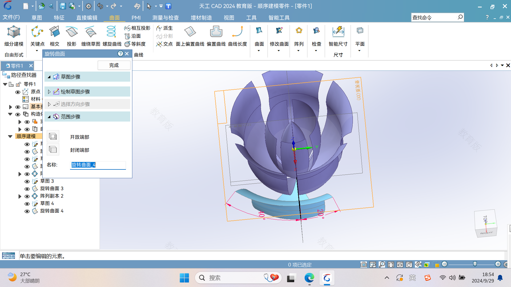Open the 缠绕草图 wrap sketch tool

[91, 36]
